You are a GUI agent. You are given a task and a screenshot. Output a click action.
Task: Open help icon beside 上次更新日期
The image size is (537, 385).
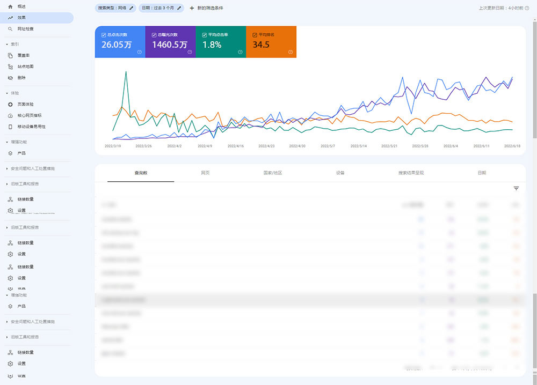[527, 8]
